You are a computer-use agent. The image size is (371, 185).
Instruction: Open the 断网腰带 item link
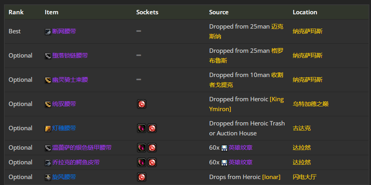tap(64, 31)
